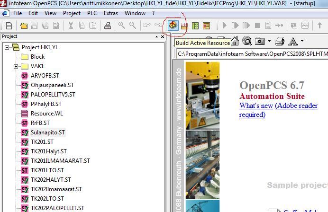Select the VAK1 folder label
Viewport: 328px width, 212px height.
point(37,66)
